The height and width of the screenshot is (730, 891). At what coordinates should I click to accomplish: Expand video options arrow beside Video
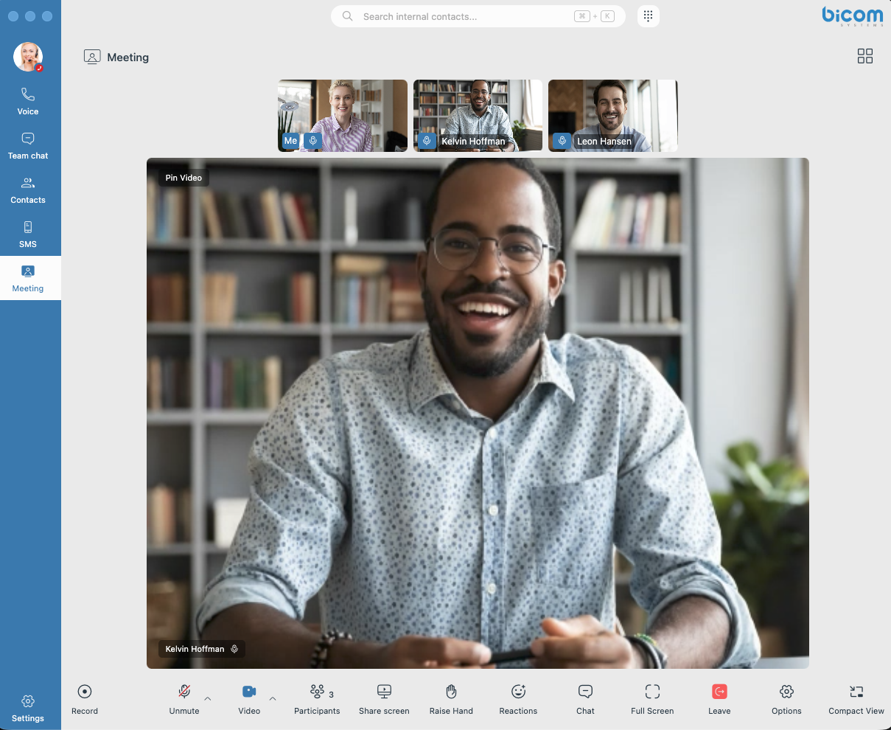(273, 698)
